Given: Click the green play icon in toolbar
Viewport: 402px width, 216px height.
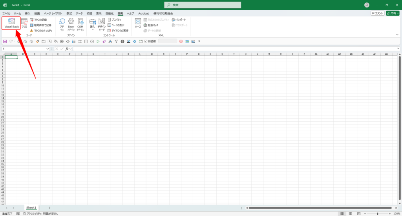Looking at the screenshot, I should tap(98, 41).
